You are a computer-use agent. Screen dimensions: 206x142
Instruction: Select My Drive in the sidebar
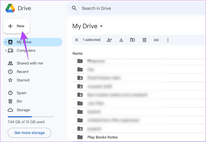33,42
